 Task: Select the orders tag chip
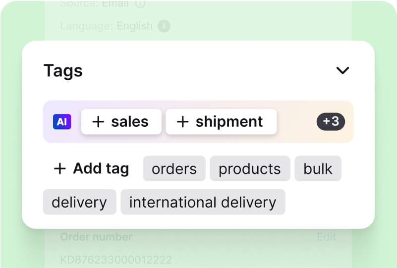174,169
